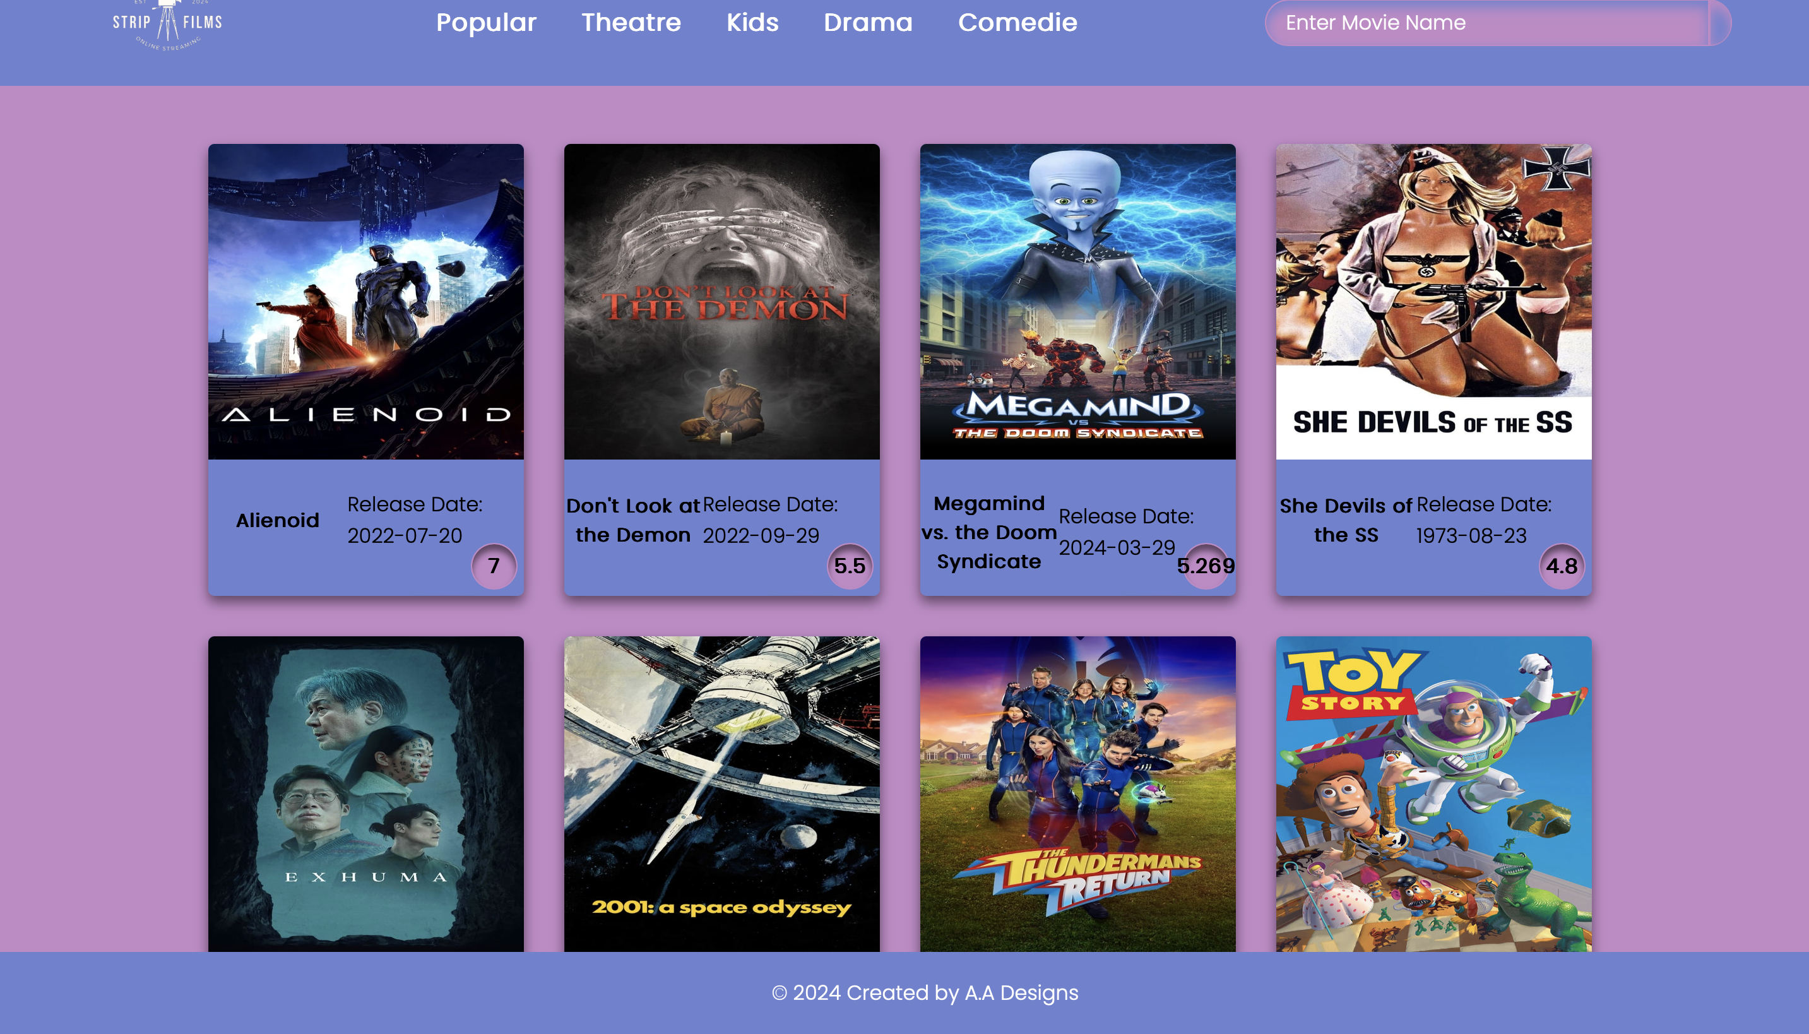The width and height of the screenshot is (1809, 1034).
Task: Click Alienoid's rating badge showing 7
Action: pos(494,566)
